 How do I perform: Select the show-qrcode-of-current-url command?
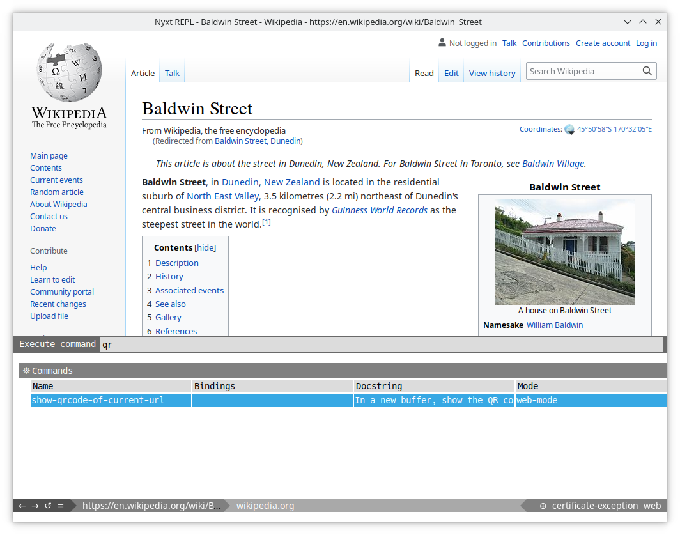[x=349, y=400]
